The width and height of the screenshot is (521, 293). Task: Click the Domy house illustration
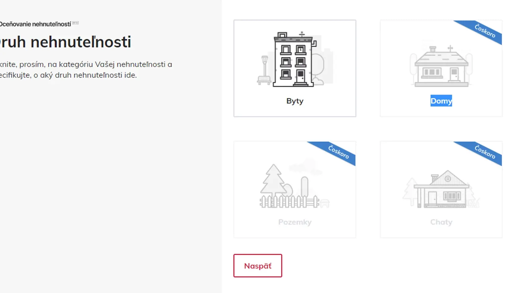(x=441, y=66)
